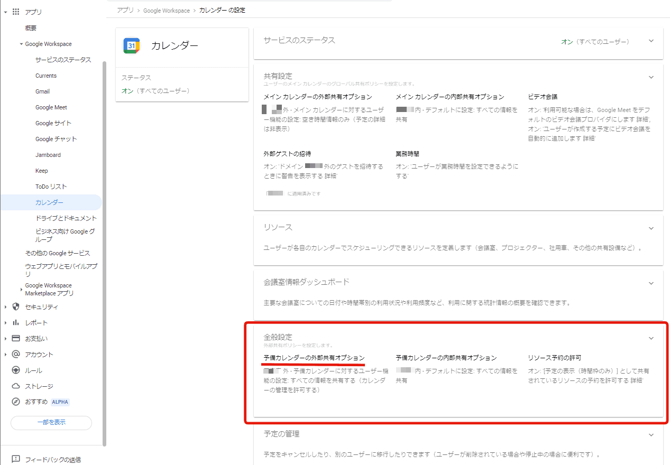This screenshot has width=670, height=465.
Task: Click the shield icon beside セキュリティ
Action: click(16, 306)
